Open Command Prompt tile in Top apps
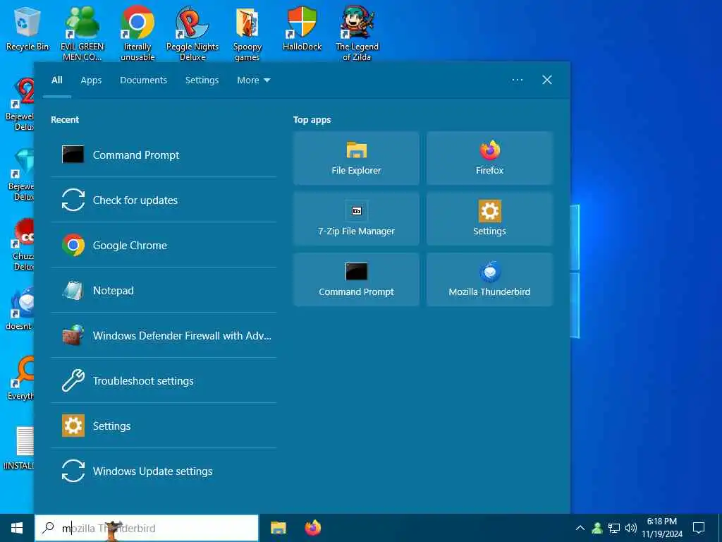722x542 pixels. click(x=356, y=279)
